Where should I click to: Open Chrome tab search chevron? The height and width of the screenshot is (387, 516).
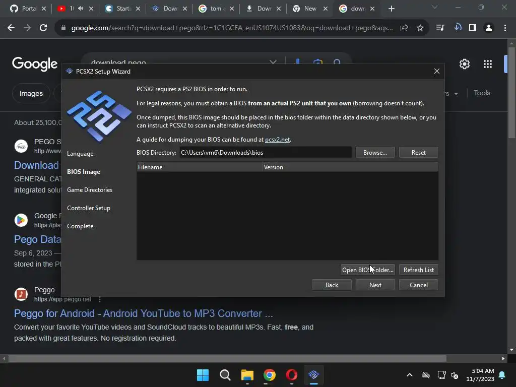435,7
